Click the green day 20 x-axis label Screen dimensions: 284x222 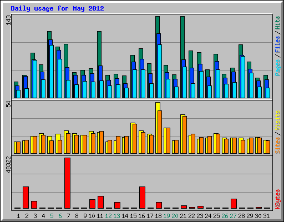[x=175, y=216]
